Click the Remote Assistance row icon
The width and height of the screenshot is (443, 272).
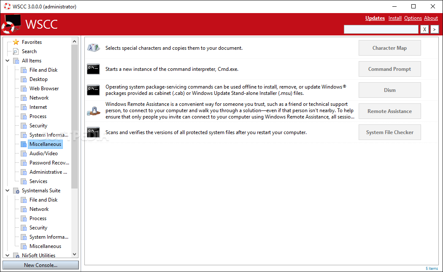pyautogui.click(x=93, y=111)
